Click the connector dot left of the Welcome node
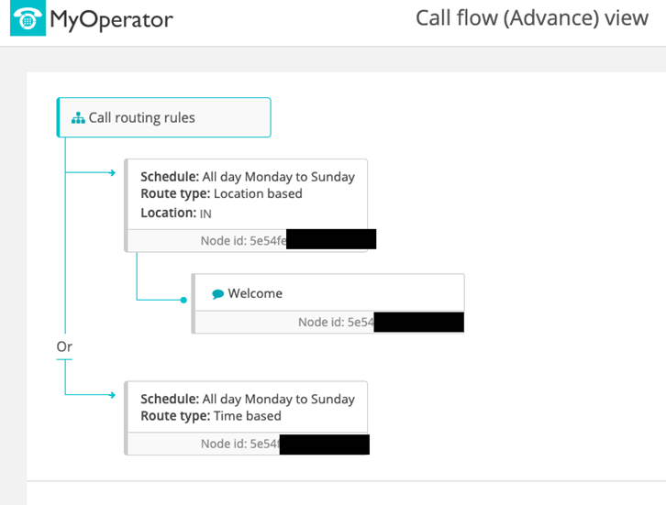Image resolution: width=666 pixels, height=505 pixels. click(184, 300)
